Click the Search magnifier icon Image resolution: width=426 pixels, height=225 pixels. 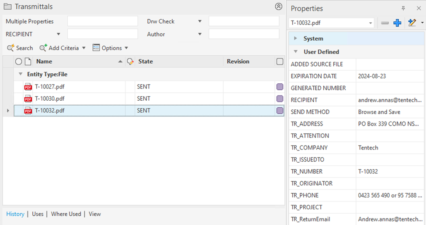[10, 48]
